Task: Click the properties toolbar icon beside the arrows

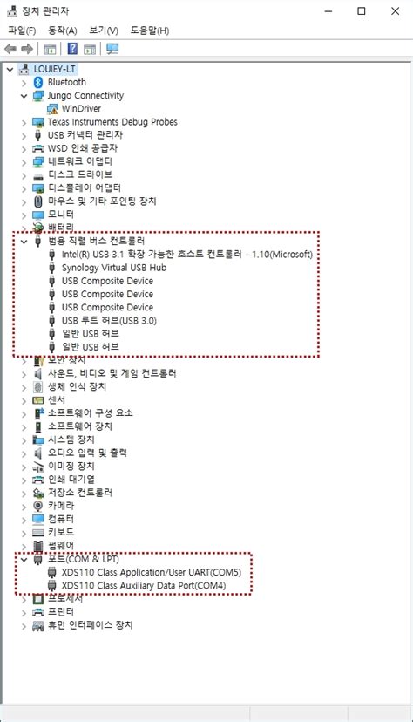Action: click(50, 49)
